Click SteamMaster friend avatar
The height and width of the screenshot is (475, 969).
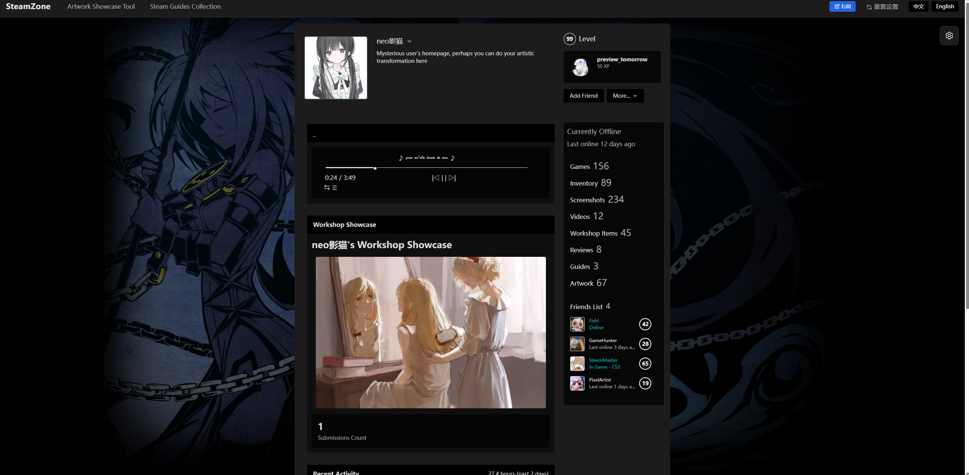(577, 364)
